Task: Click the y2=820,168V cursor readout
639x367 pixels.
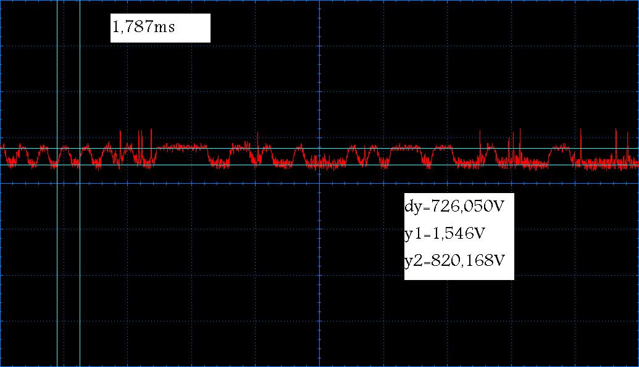Action: pos(458,260)
